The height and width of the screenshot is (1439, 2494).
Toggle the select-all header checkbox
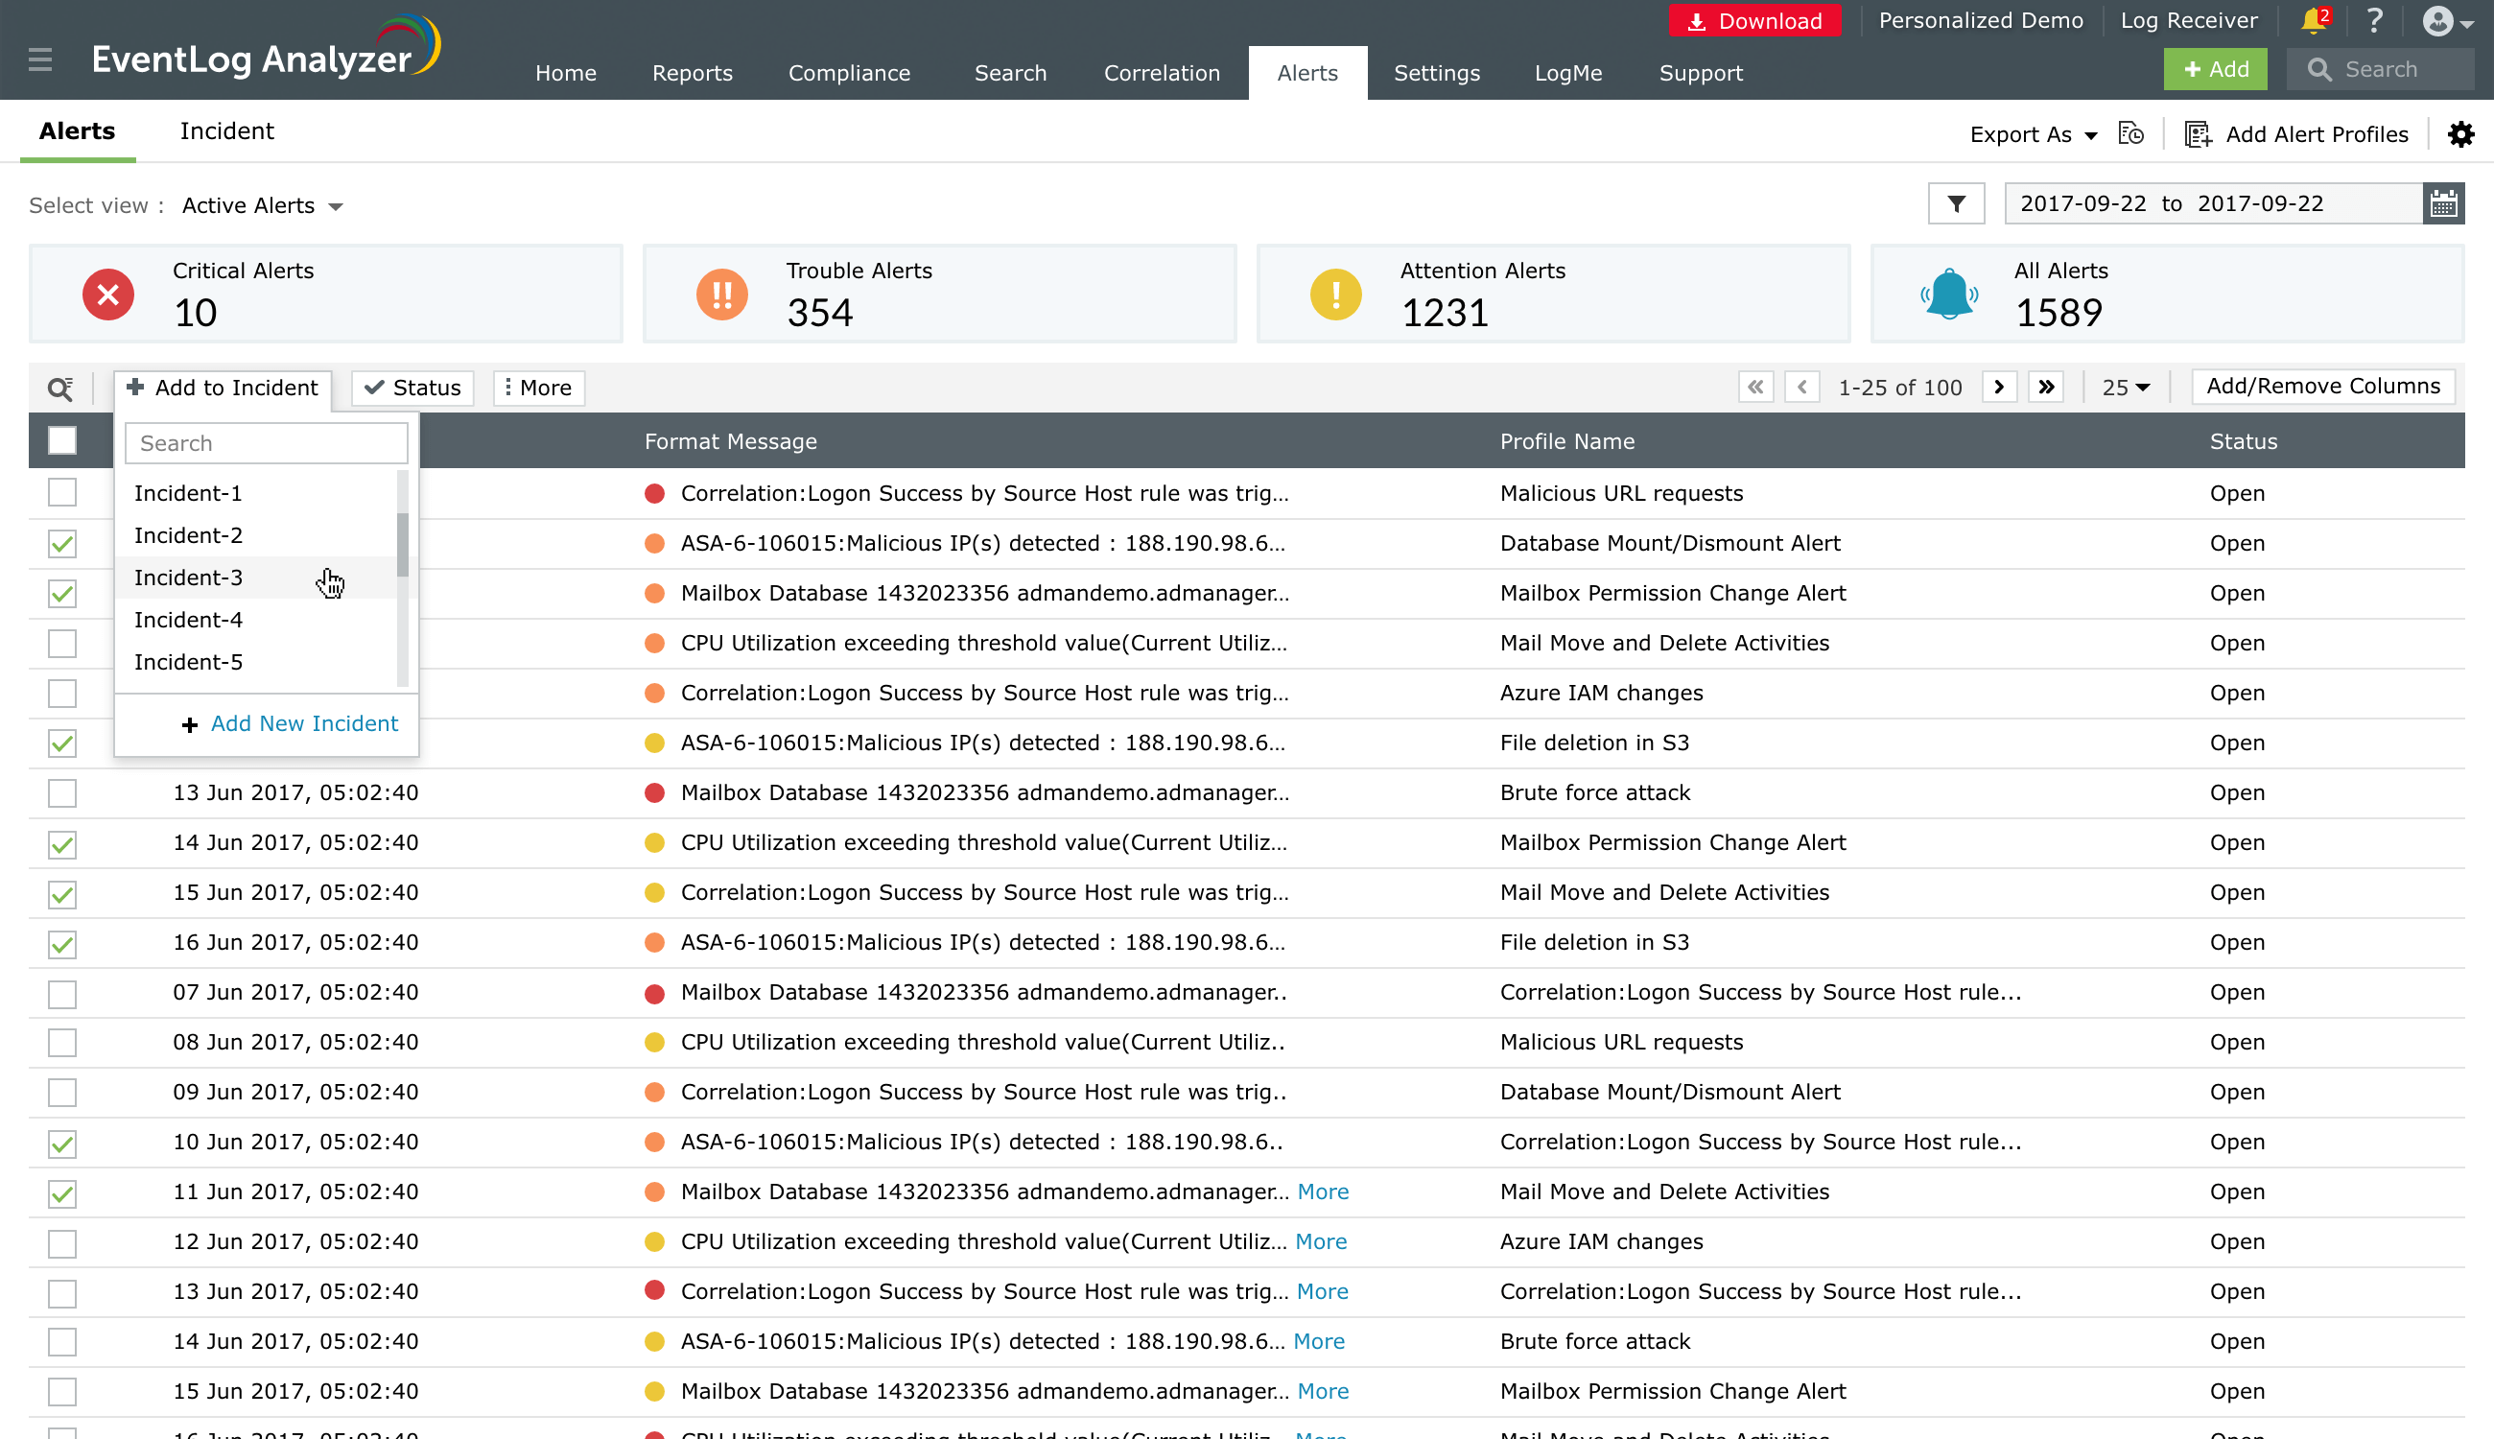point(62,440)
